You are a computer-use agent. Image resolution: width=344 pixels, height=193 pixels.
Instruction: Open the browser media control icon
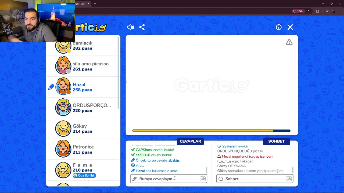click(x=327, y=11)
